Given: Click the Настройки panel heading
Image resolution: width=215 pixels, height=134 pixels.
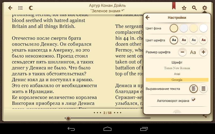Looking at the screenshot, I should pos(177,18).
